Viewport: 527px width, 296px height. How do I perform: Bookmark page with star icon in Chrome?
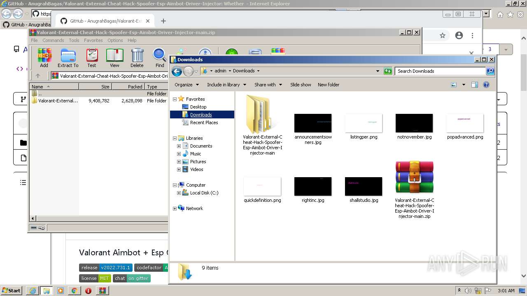point(443,36)
